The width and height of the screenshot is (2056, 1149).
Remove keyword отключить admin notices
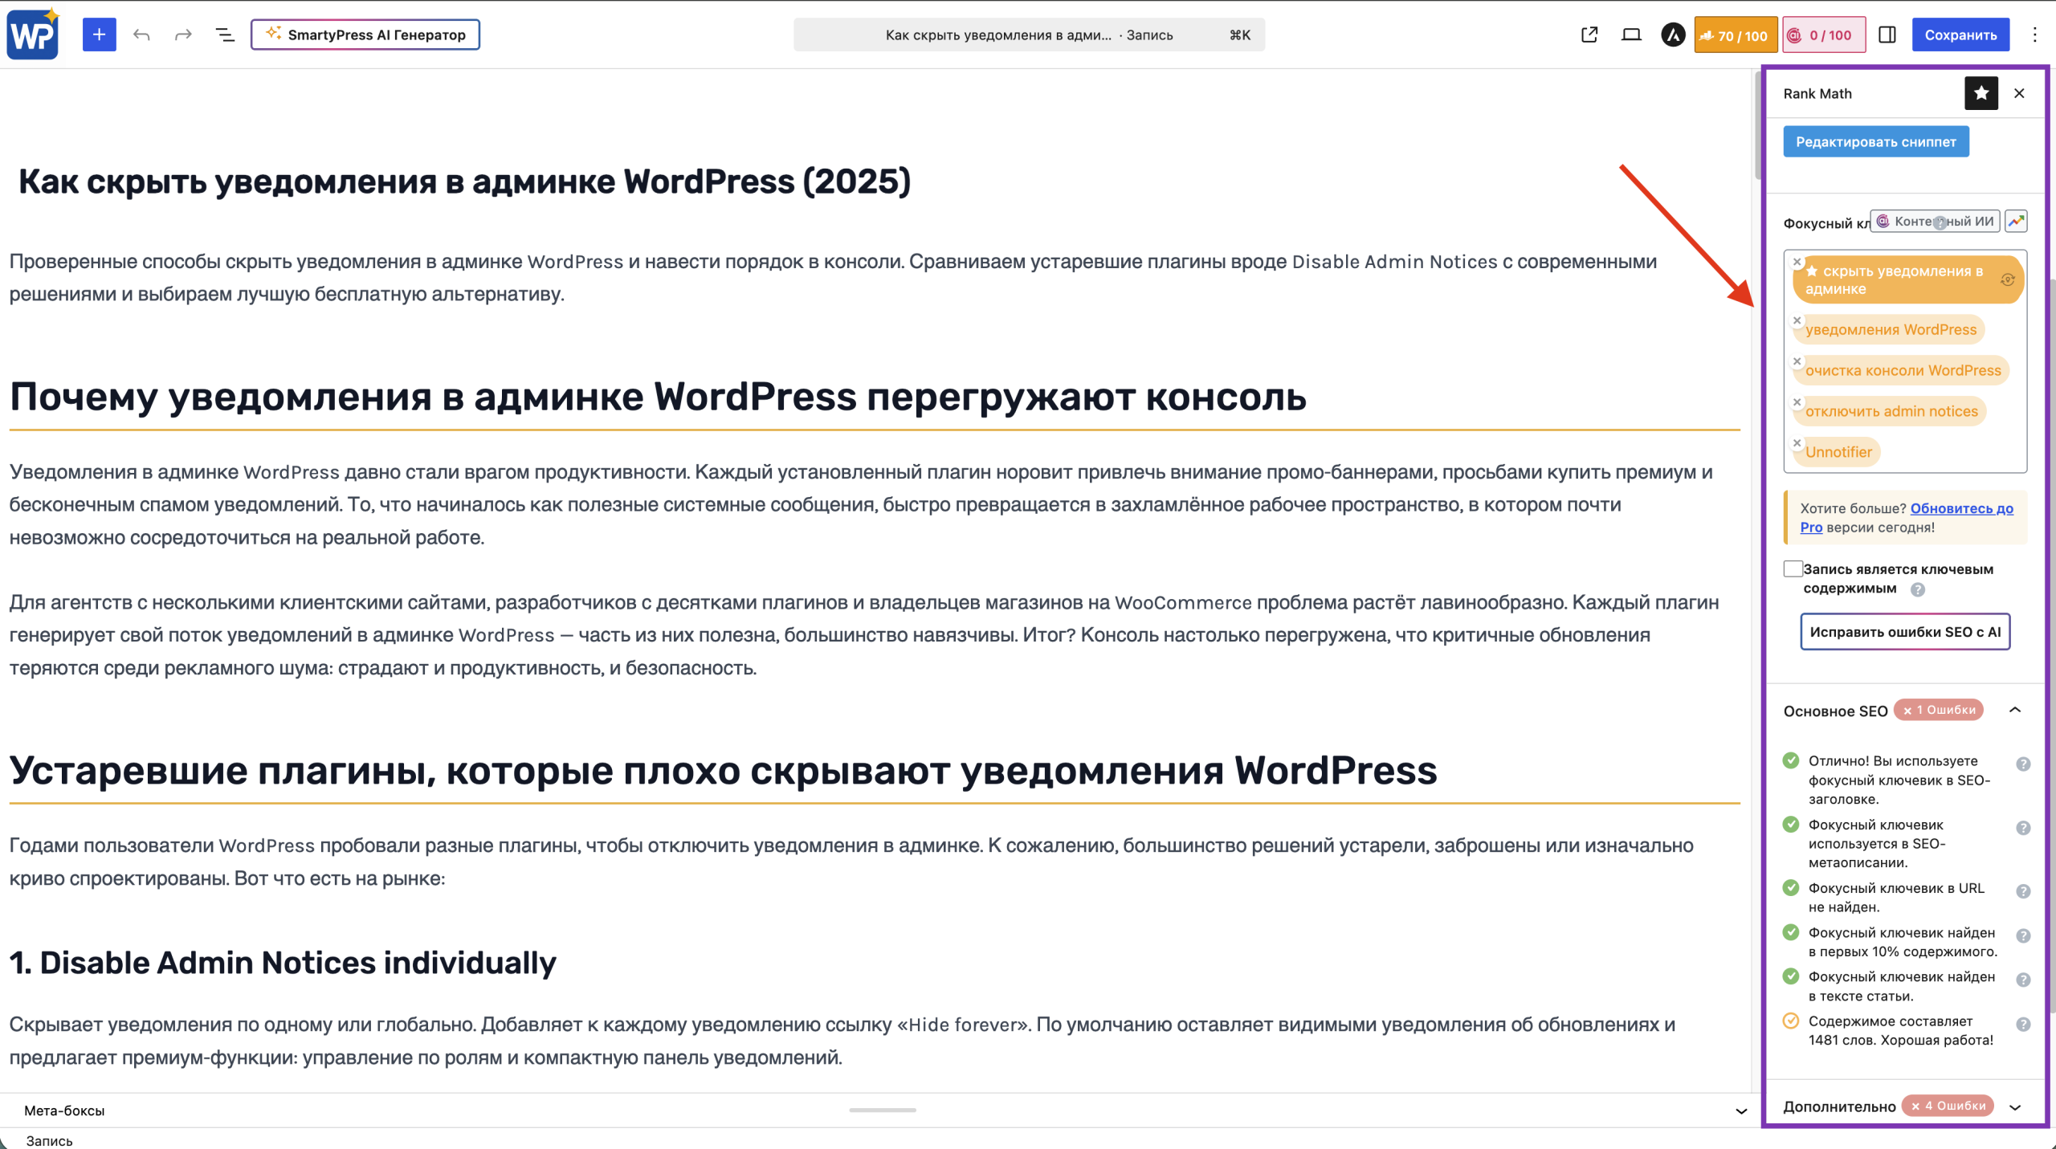pos(1797,402)
